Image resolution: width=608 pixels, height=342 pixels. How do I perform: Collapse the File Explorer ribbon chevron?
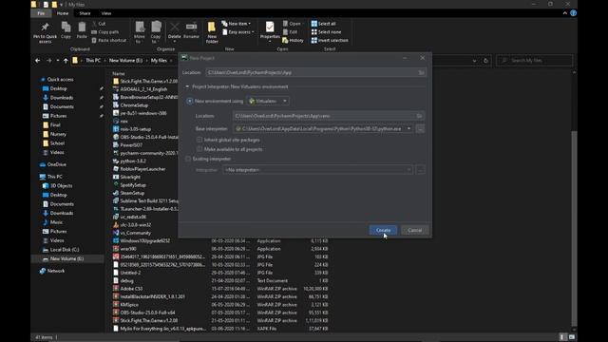[x=564, y=13]
